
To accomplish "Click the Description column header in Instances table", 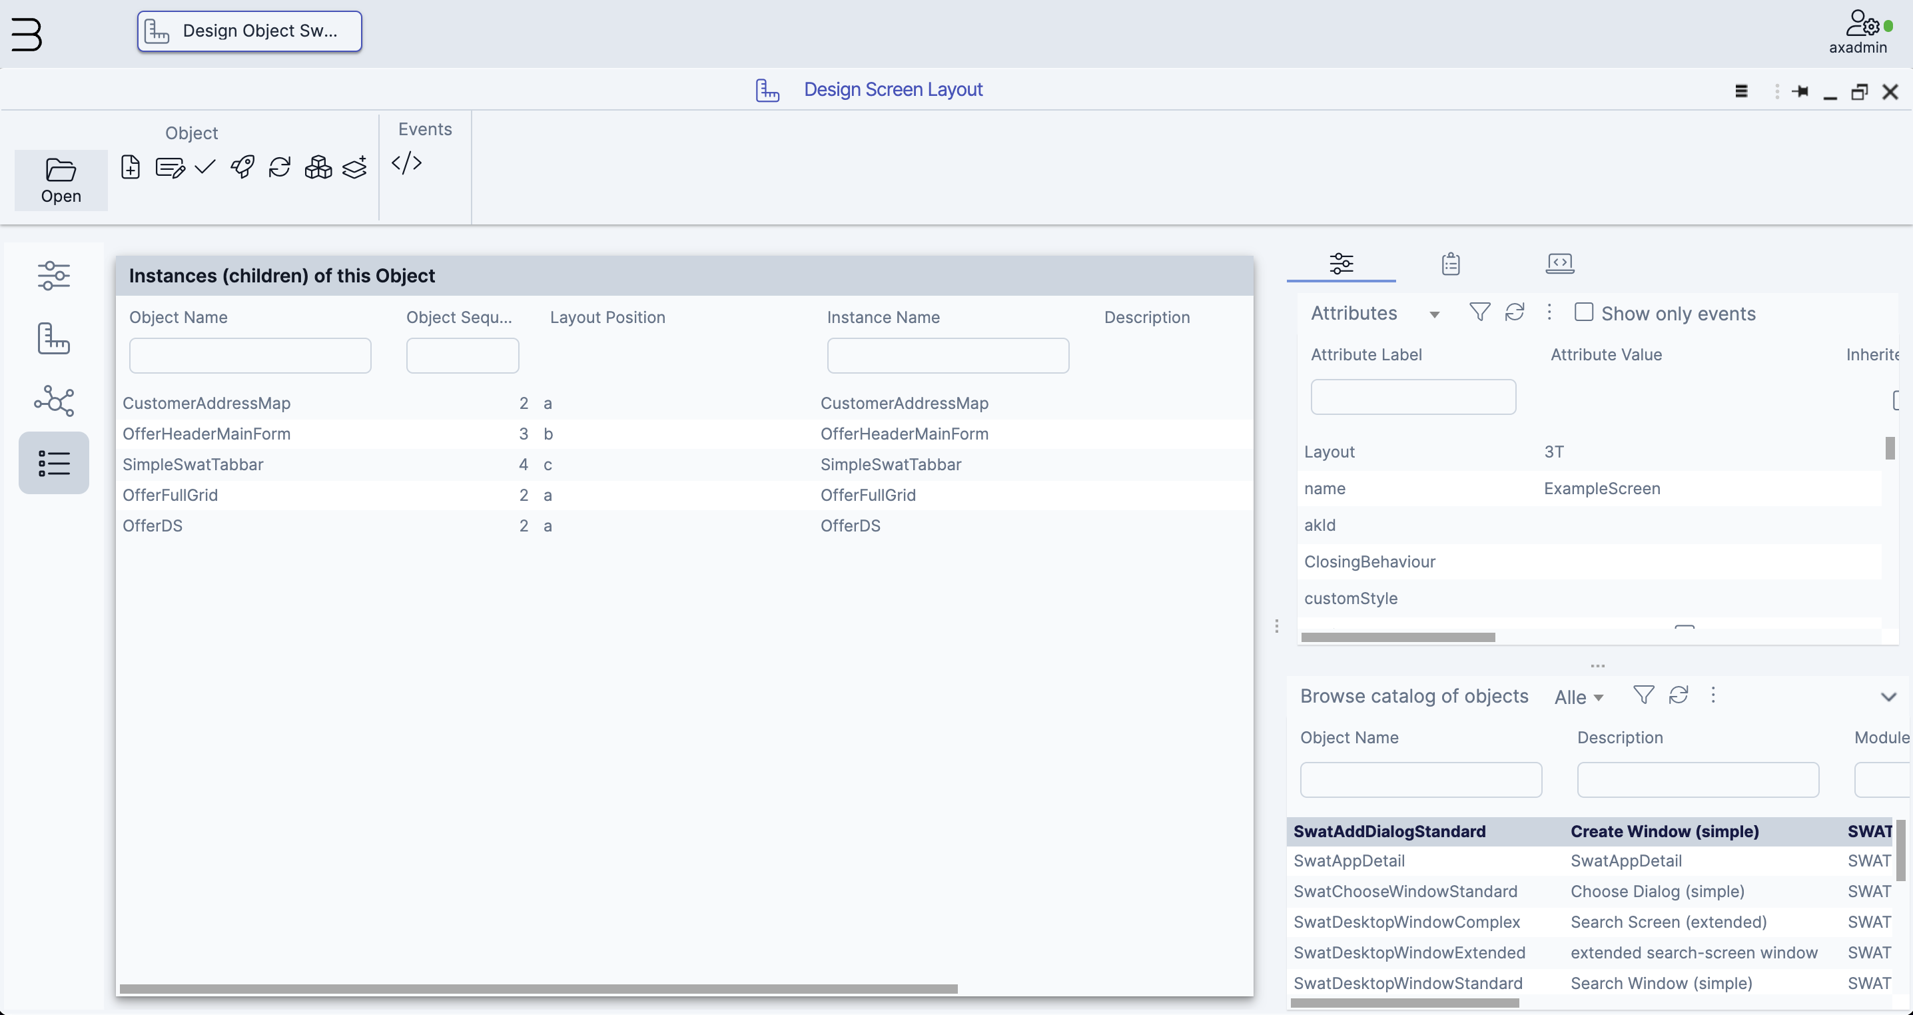I will point(1146,317).
